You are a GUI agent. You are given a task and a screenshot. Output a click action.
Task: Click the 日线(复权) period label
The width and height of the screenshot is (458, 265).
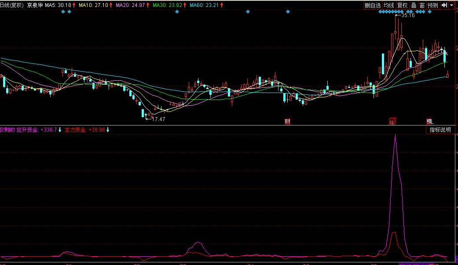point(12,5)
